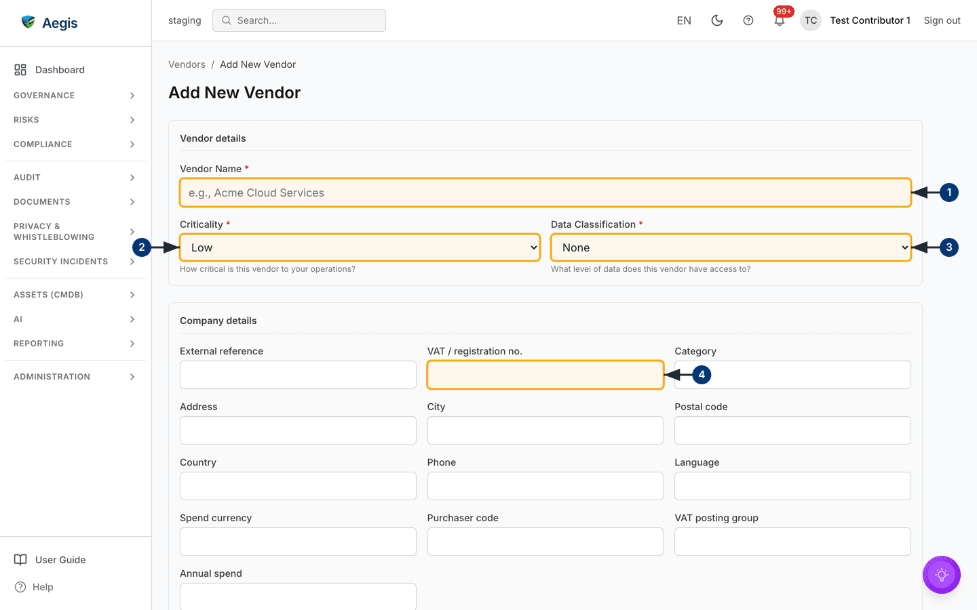
Task: Click the Language field
Action: 792,486
